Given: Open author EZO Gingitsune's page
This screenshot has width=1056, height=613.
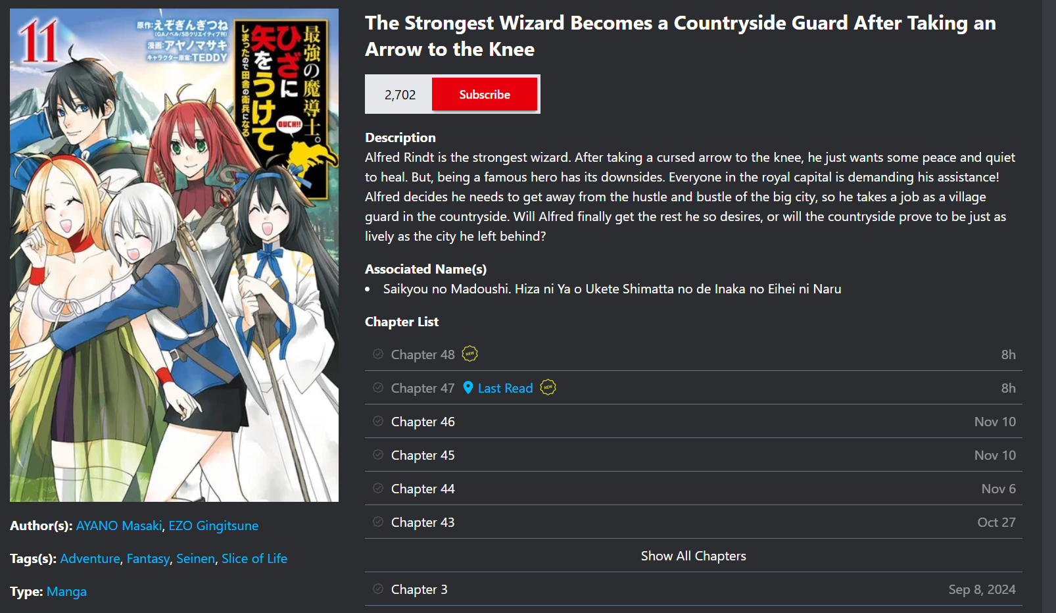Looking at the screenshot, I should coord(214,526).
